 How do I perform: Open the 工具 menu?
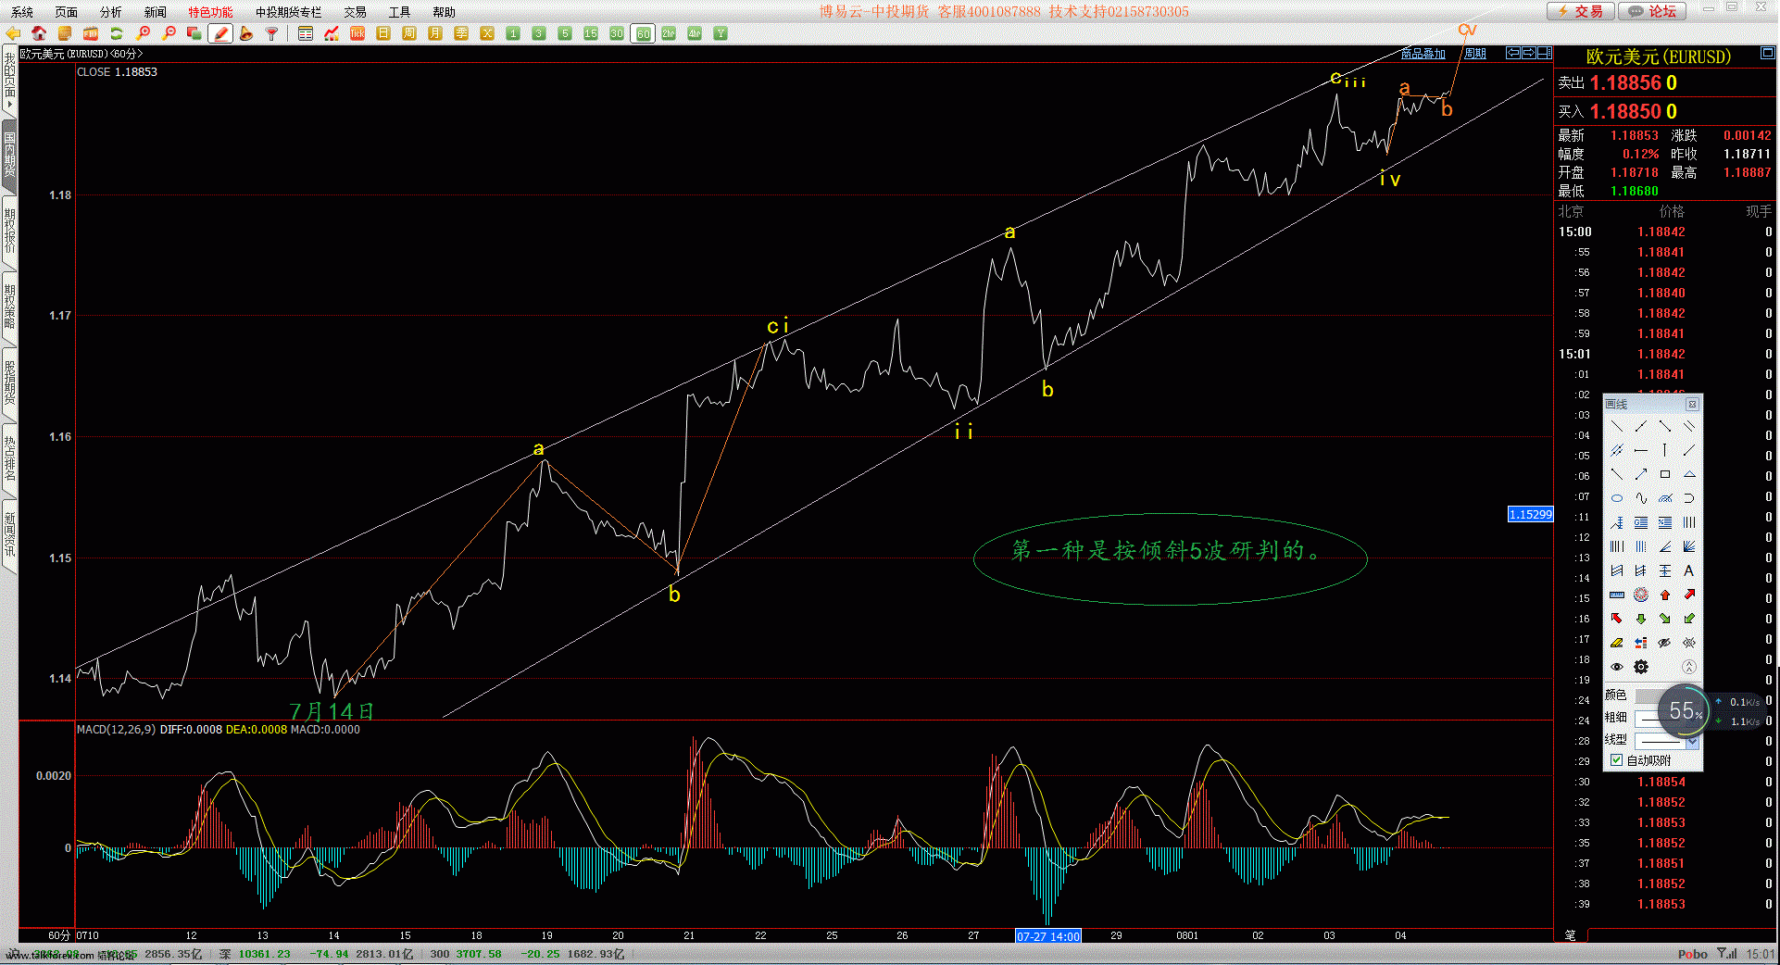400,12
